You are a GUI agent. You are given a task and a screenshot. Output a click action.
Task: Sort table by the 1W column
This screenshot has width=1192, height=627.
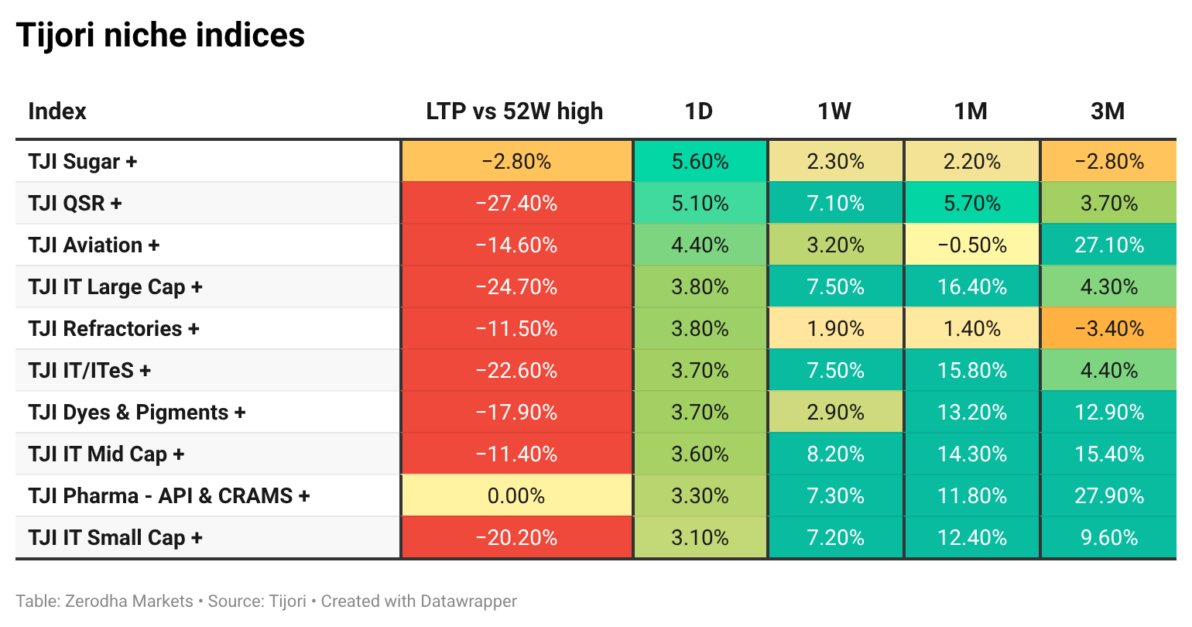(834, 111)
